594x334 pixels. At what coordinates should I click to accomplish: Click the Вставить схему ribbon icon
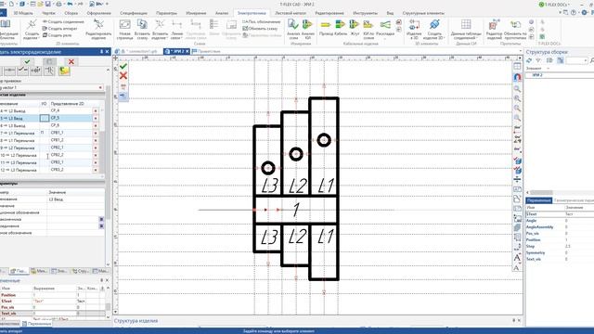coord(142,29)
